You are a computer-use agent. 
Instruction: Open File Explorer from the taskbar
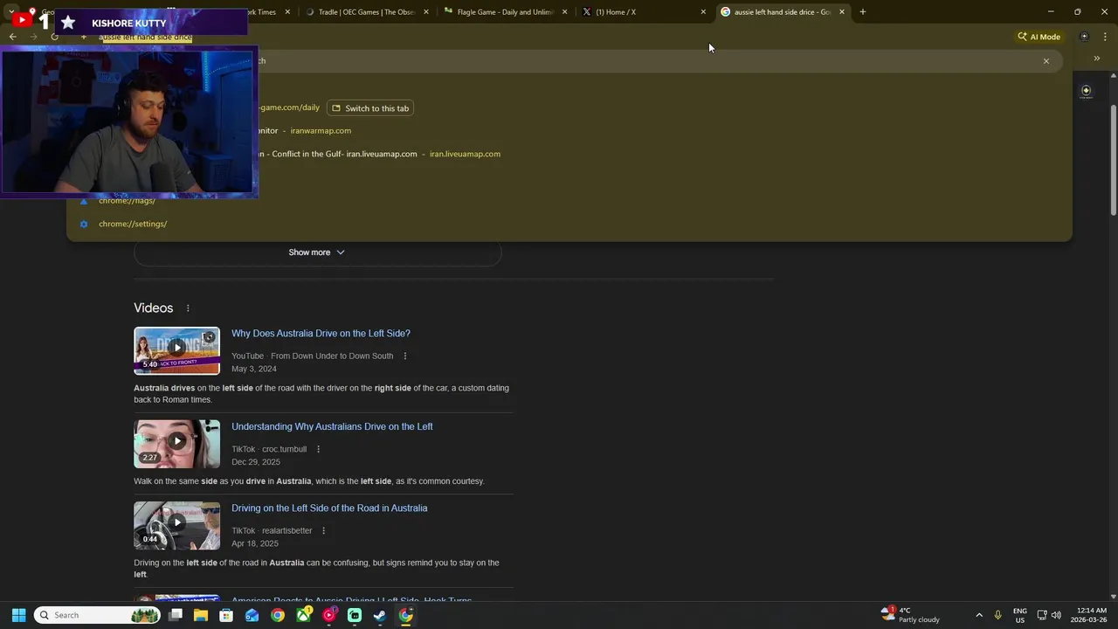coord(201,615)
